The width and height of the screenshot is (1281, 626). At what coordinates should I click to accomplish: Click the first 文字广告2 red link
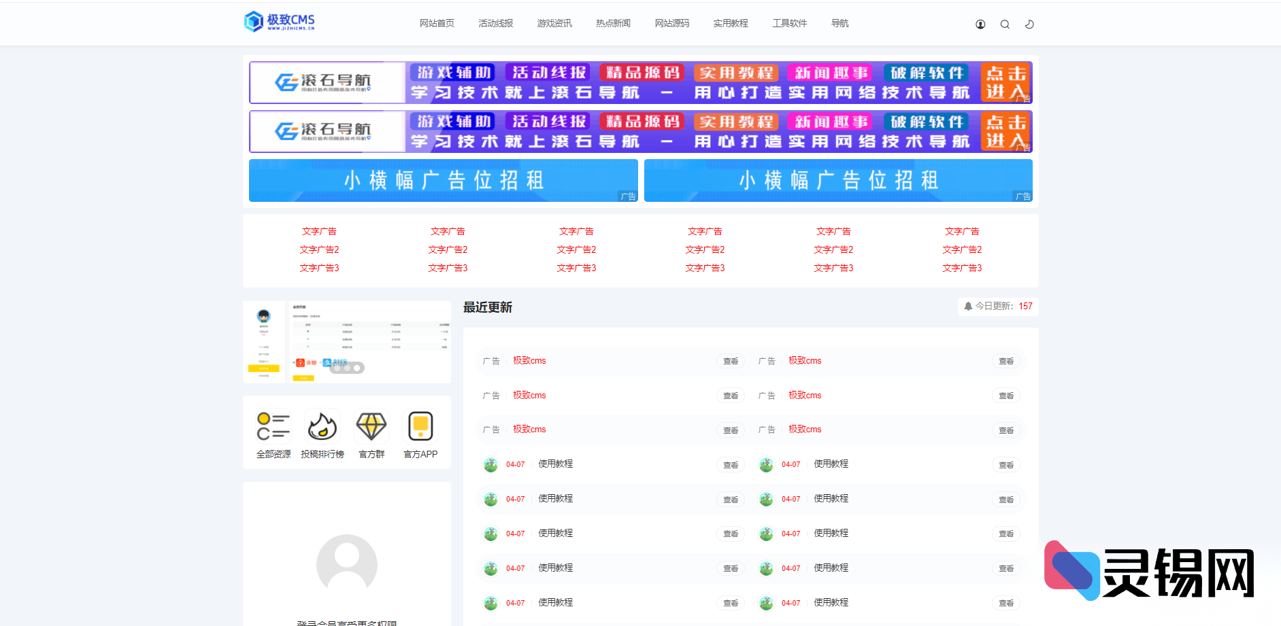(319, 250)
